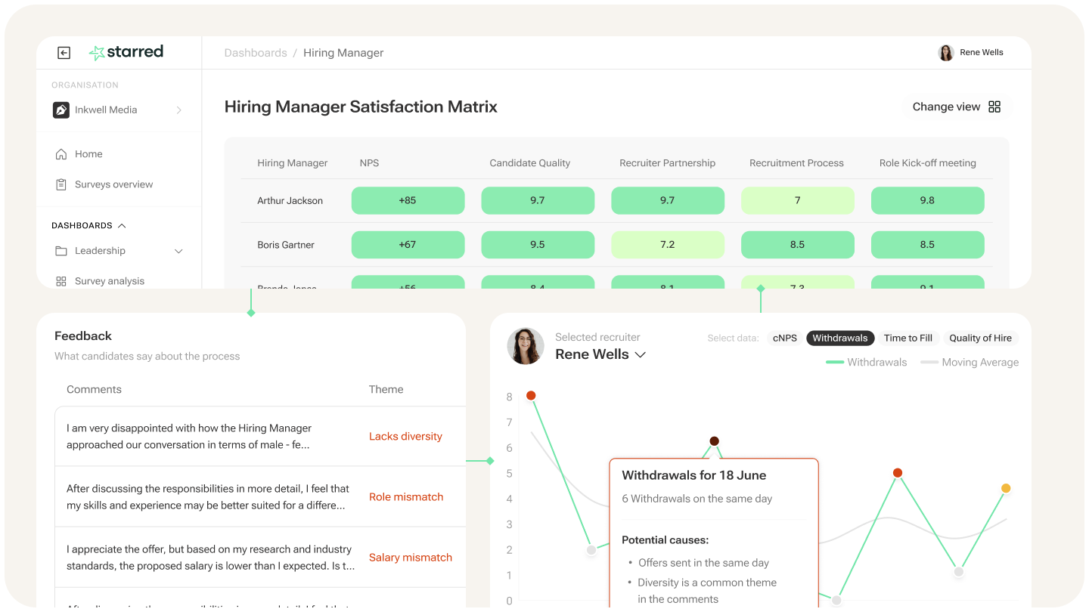Open the Salary mismatch theme tag
1089x612 pixels.
(411, 558)
